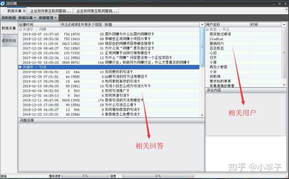Screen dimensions: 289x179
Task: Sort by 标题 column header
Action: 152,25
